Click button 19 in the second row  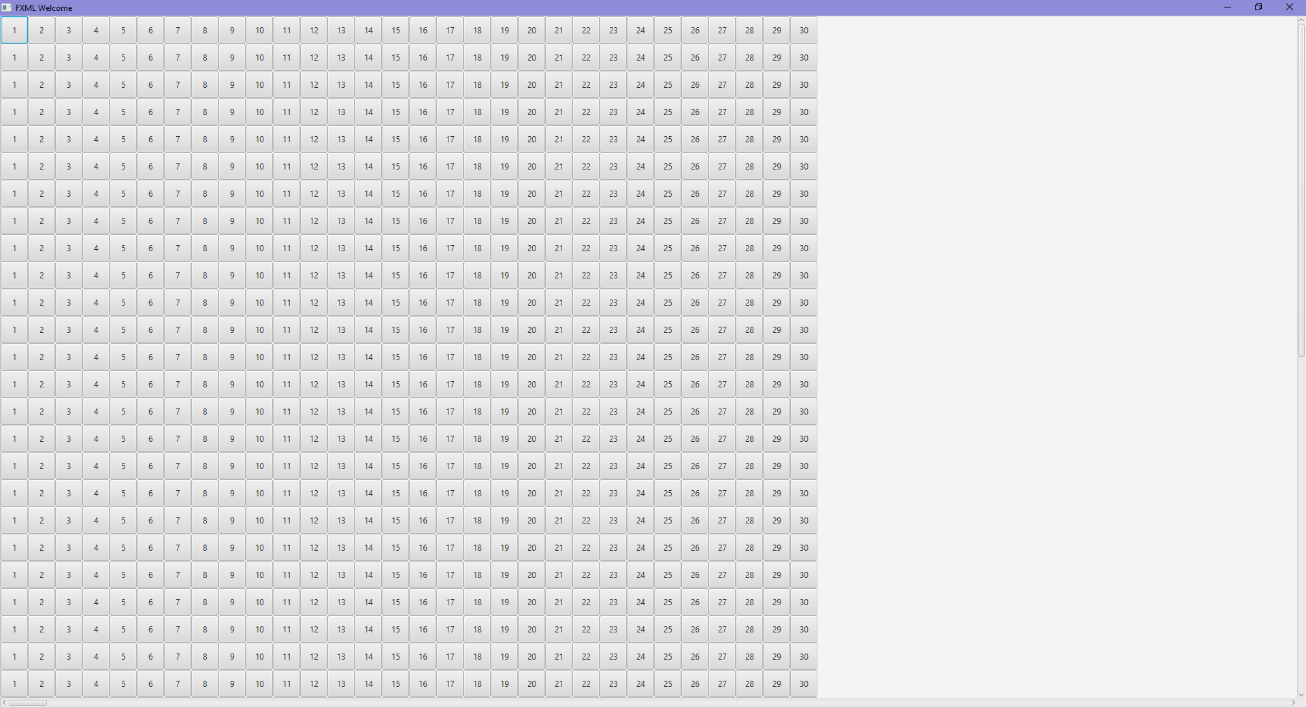[504, 57]
